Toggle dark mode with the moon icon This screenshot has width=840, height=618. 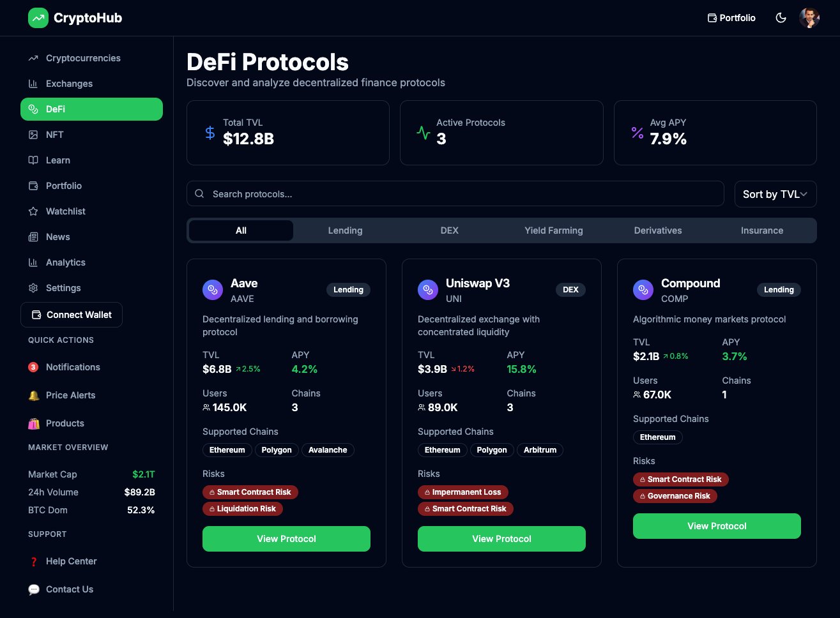781,18
